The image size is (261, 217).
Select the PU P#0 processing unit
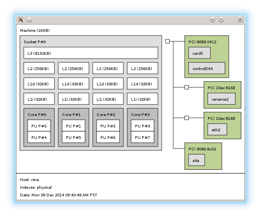click(39, 126)
